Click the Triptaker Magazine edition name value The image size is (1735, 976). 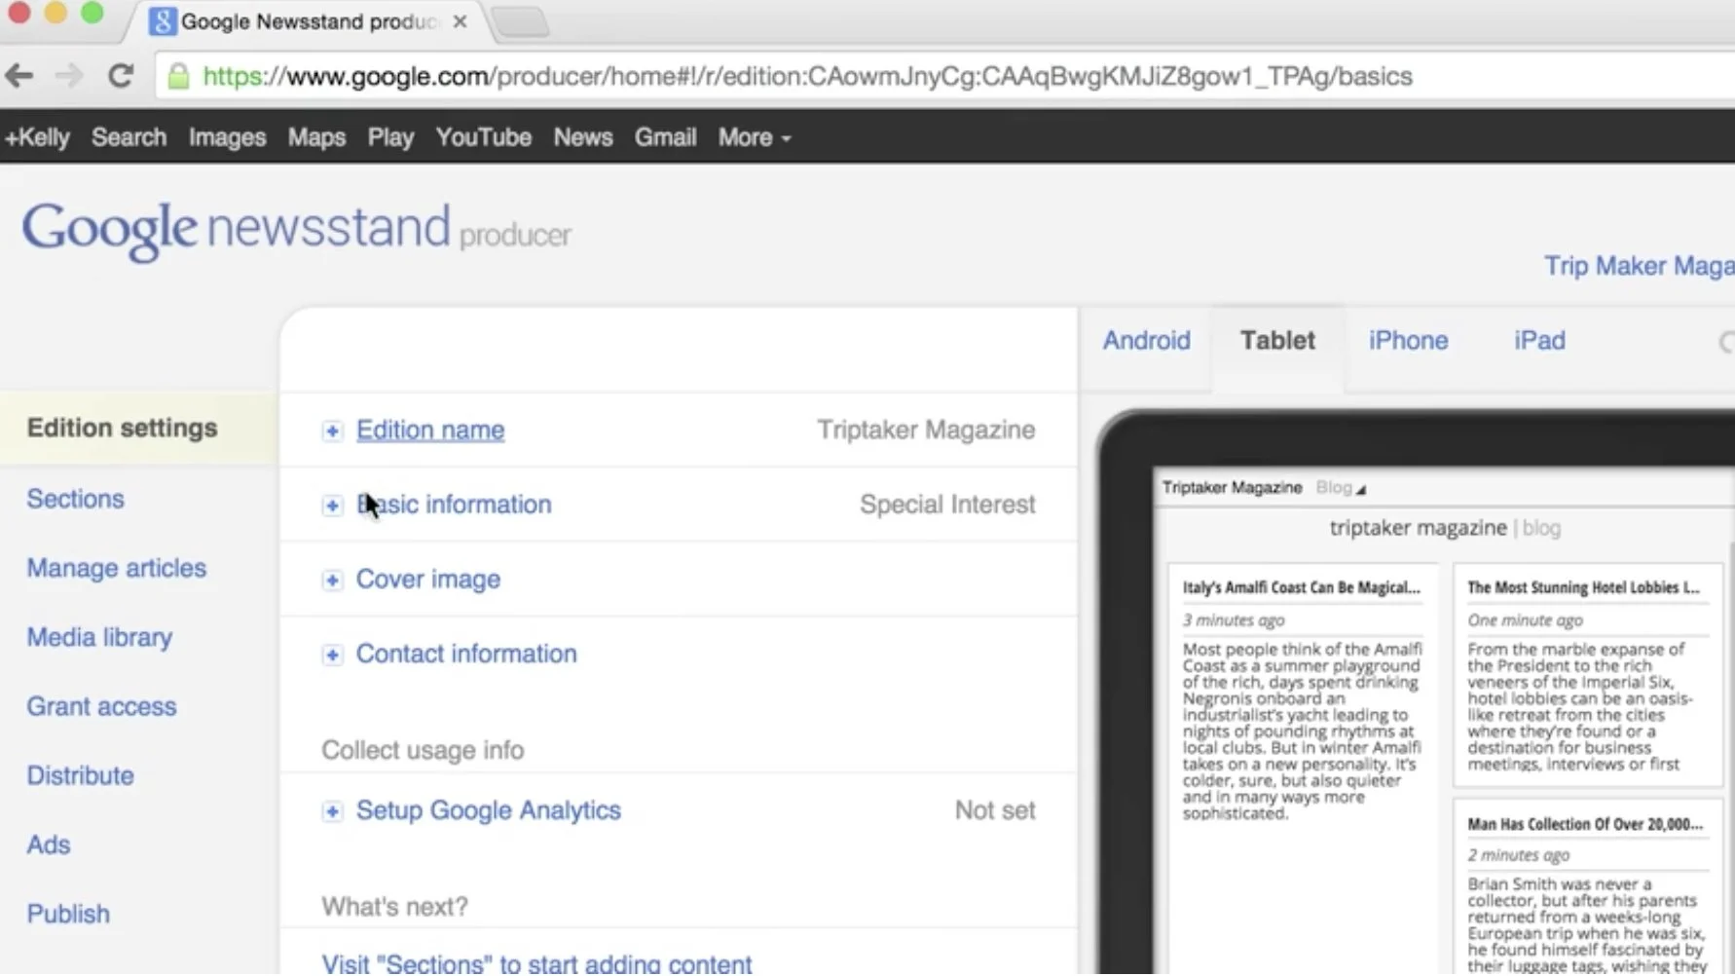(926, 431)
